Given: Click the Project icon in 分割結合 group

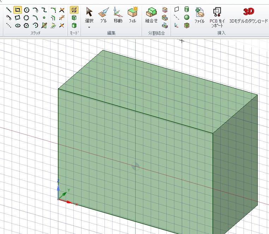Looking at the screenshot, I should coord(165,25).
